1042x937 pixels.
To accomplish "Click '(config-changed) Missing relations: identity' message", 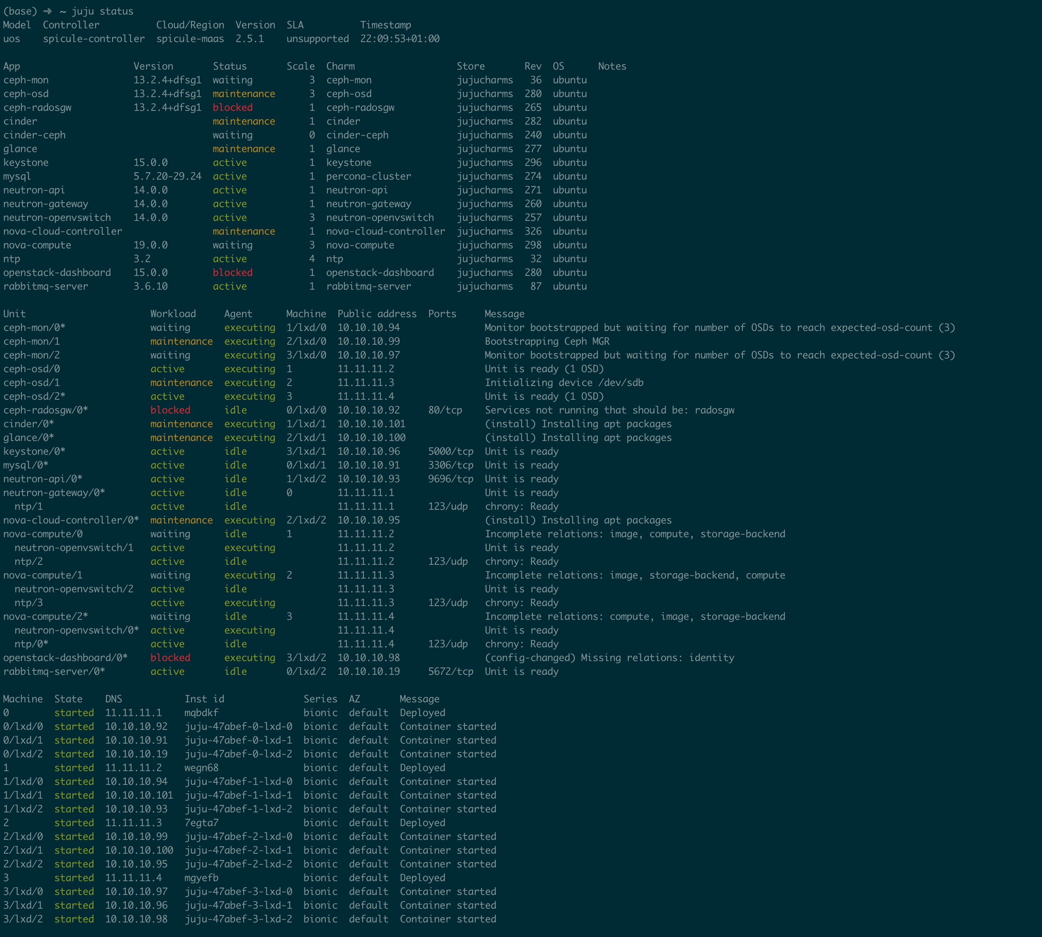I will tap(609, 657).
